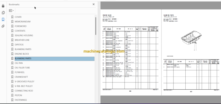Jump to the FLYWHEEL bookmark

(x=20, y=72)
